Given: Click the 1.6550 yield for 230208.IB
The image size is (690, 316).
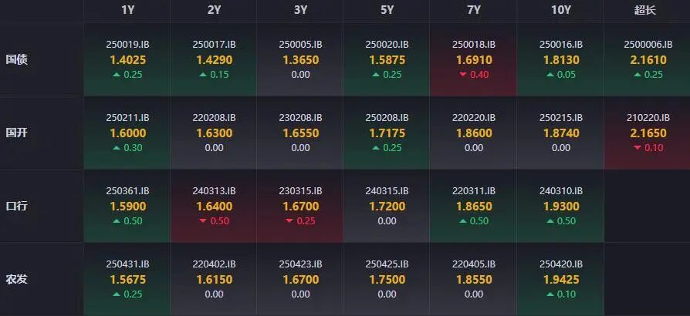Looking at the screenshot, I should pos(300,133).
